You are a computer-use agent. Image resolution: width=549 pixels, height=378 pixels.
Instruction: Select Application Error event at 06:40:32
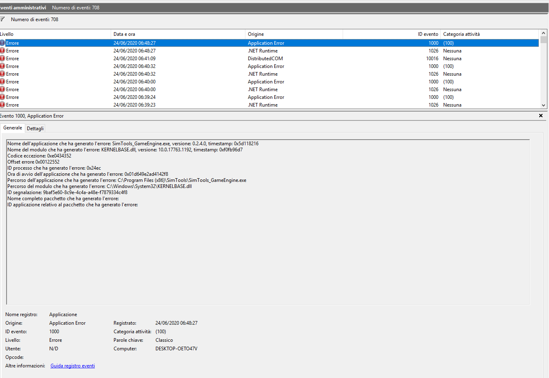point(266,66)
